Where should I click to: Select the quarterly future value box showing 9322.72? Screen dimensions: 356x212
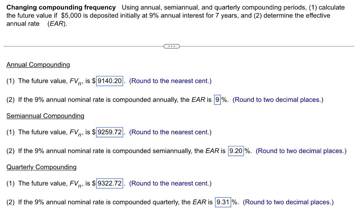pos(110,183)
